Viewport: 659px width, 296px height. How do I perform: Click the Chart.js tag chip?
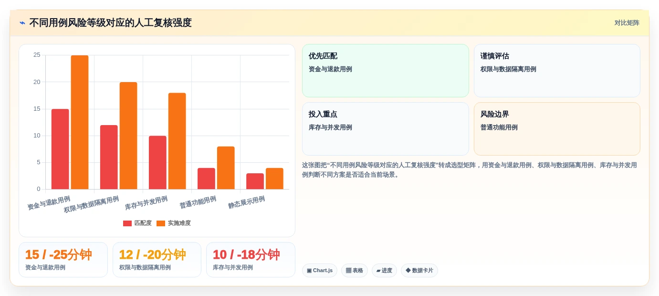click(320, 271)
